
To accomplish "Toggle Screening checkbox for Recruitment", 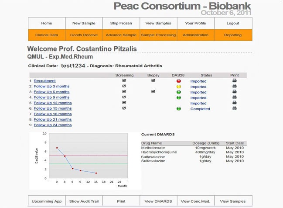I will [x=124, y=81].
